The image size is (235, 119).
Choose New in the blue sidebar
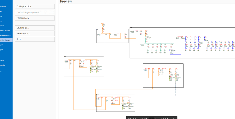coord(1,11)
